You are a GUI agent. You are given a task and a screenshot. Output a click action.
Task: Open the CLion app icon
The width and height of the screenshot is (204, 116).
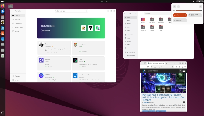coord(75,60)
